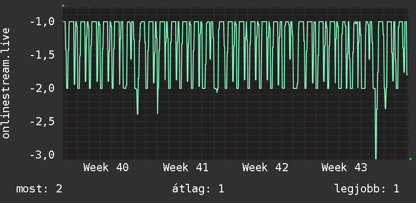Select the Week 42 axis label

tap(266, 168)
